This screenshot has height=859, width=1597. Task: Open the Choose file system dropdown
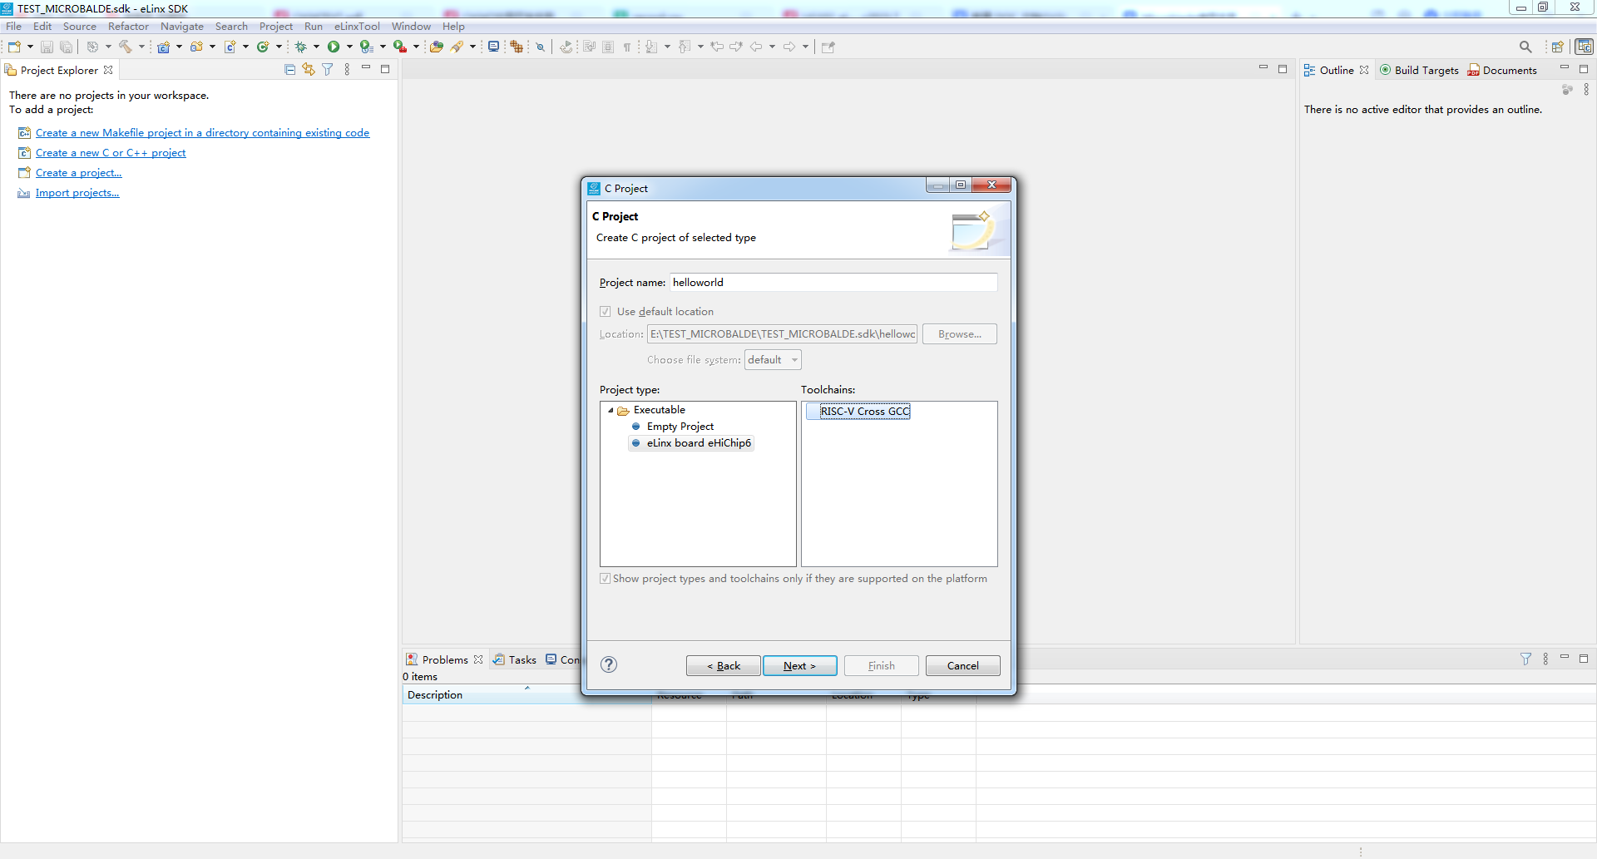point(773,360)
